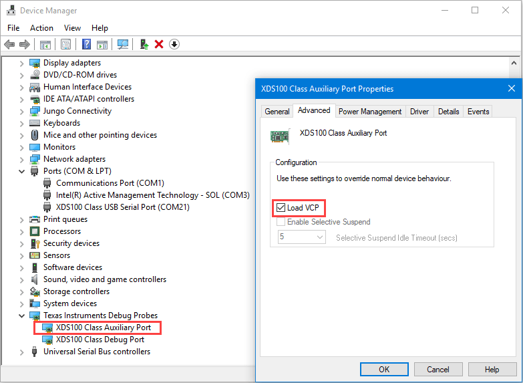The image size is (523, 383).
Task: Open the View menu
Action: pyautogui.click(x=72, y=28)
